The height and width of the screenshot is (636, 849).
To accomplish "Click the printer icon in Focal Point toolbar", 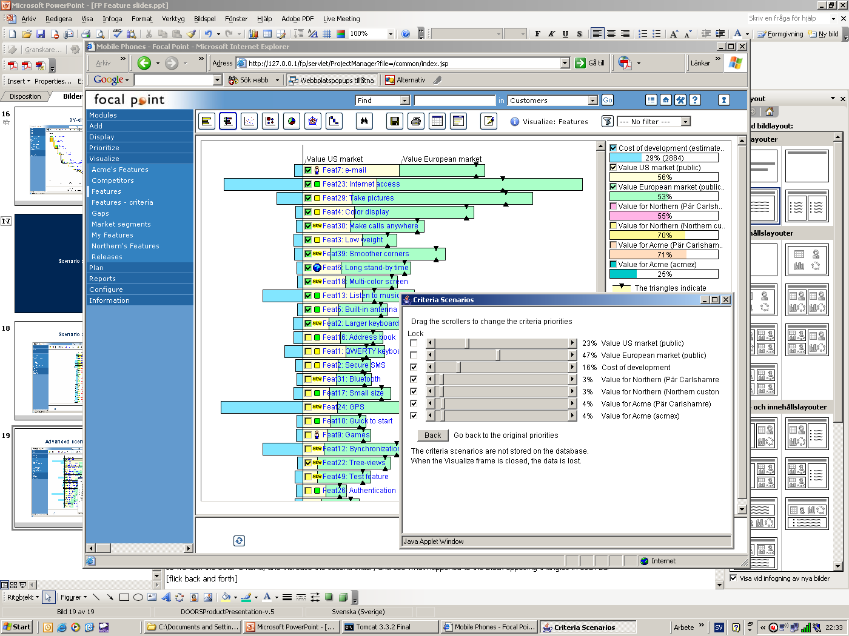I will (416, 121).
